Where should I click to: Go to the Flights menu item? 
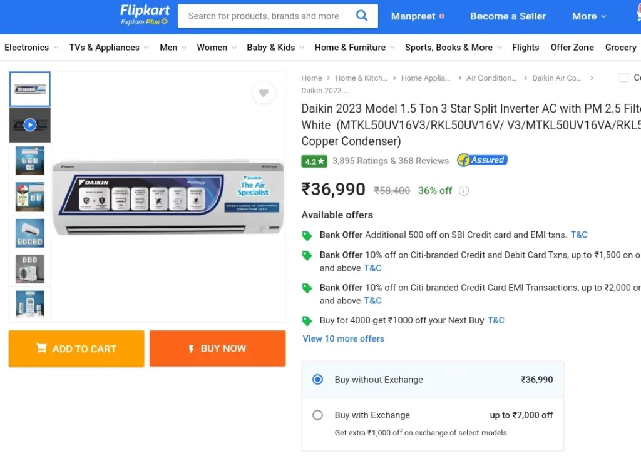[x=525, y=48]
